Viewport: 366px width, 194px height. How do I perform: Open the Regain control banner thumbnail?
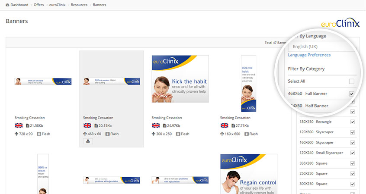pyautogui.click(x=249, y=174)
